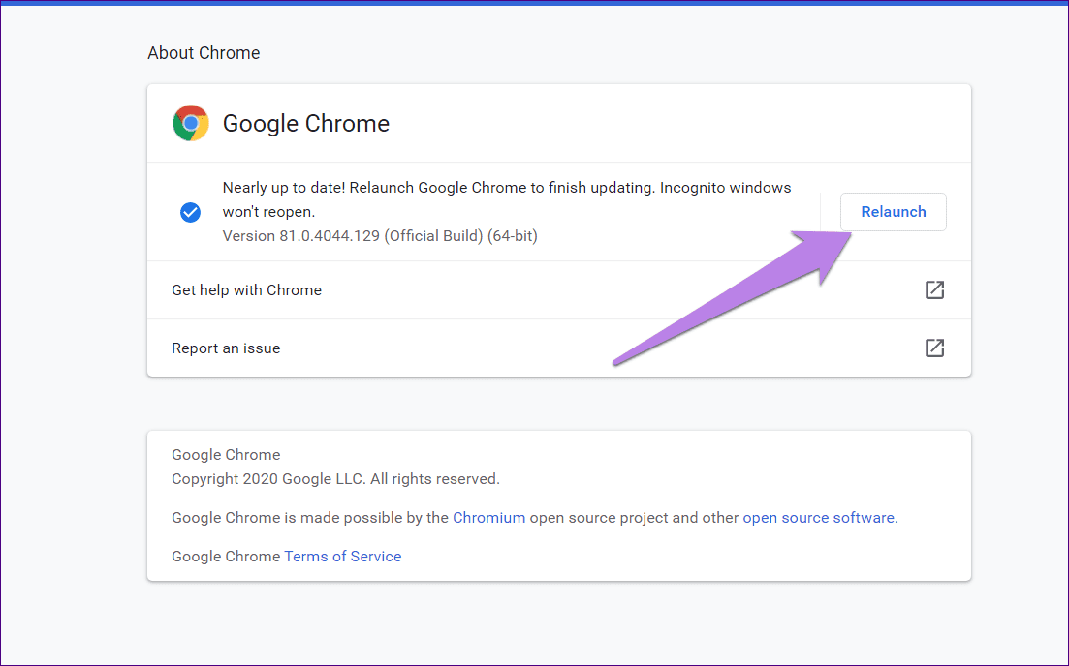Open the open source software link

coord(818,518)
